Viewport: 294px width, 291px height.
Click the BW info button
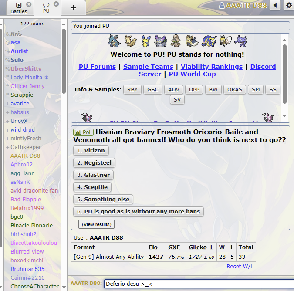click(x=213, y=90)
